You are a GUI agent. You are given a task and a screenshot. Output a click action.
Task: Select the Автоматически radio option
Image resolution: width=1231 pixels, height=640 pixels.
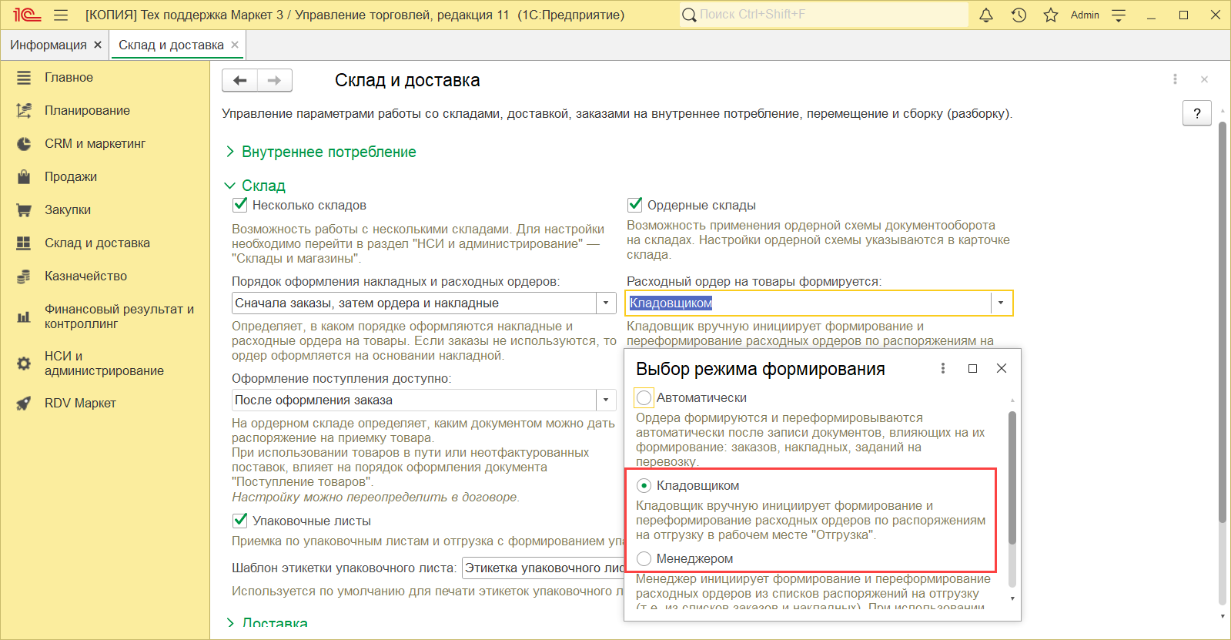click(x=644, y=398)
